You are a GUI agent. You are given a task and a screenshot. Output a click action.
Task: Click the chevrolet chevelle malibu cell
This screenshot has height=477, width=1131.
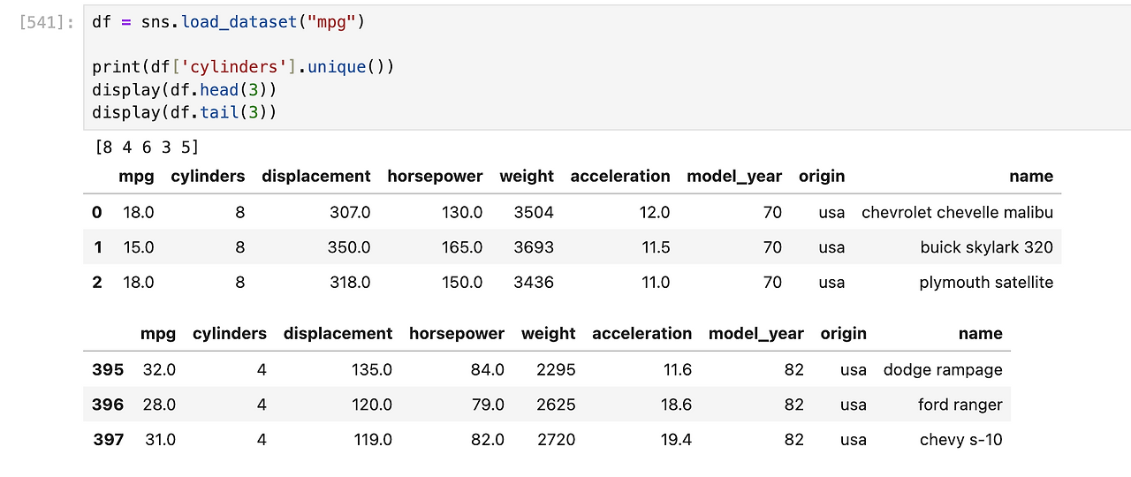pos(957,212)
